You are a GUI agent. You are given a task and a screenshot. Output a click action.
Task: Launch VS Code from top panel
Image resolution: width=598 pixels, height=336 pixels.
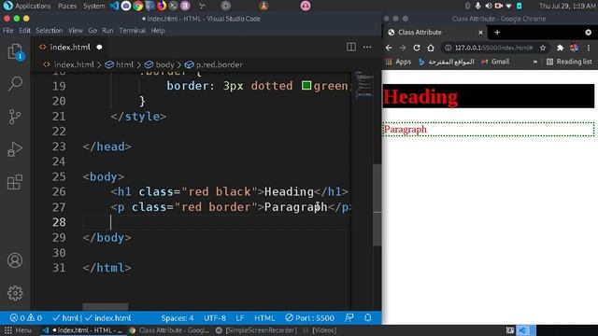[x=114, y=6]
